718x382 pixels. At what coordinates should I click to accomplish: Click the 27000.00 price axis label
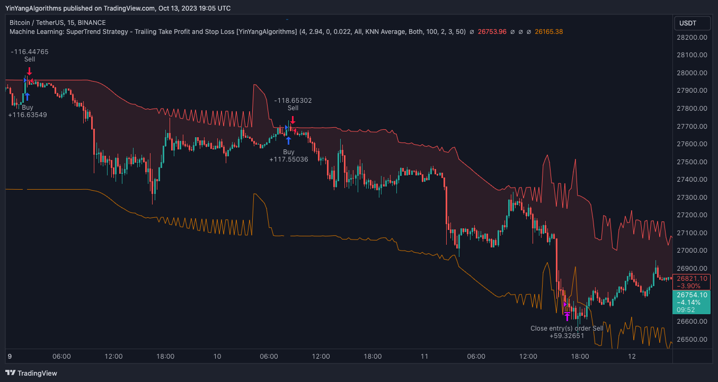coord(692,251)
